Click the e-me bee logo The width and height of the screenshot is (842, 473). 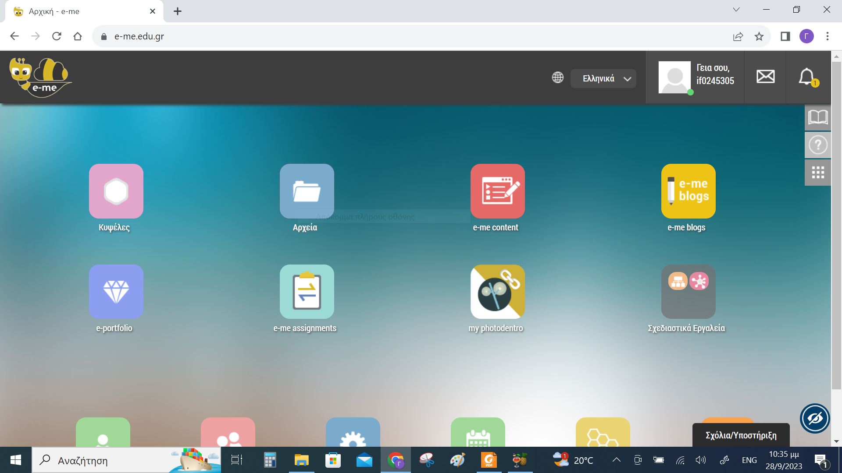tap(40, 78)
